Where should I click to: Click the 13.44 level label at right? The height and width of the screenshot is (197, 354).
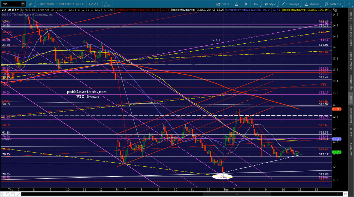tap(324, 77)
